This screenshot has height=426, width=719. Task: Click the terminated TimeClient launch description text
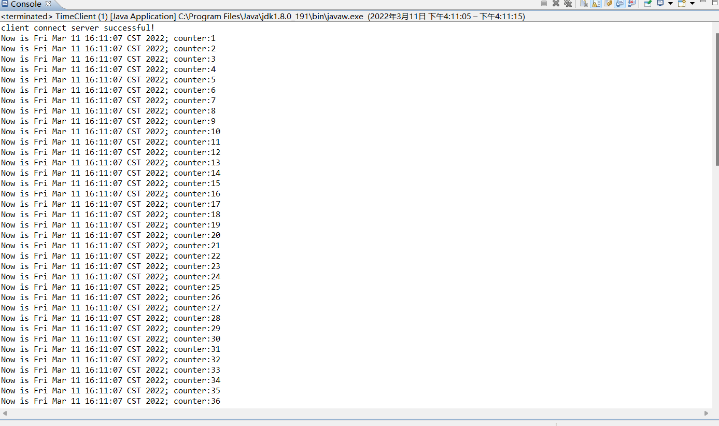pyautogui.click(x=263, y=17)
